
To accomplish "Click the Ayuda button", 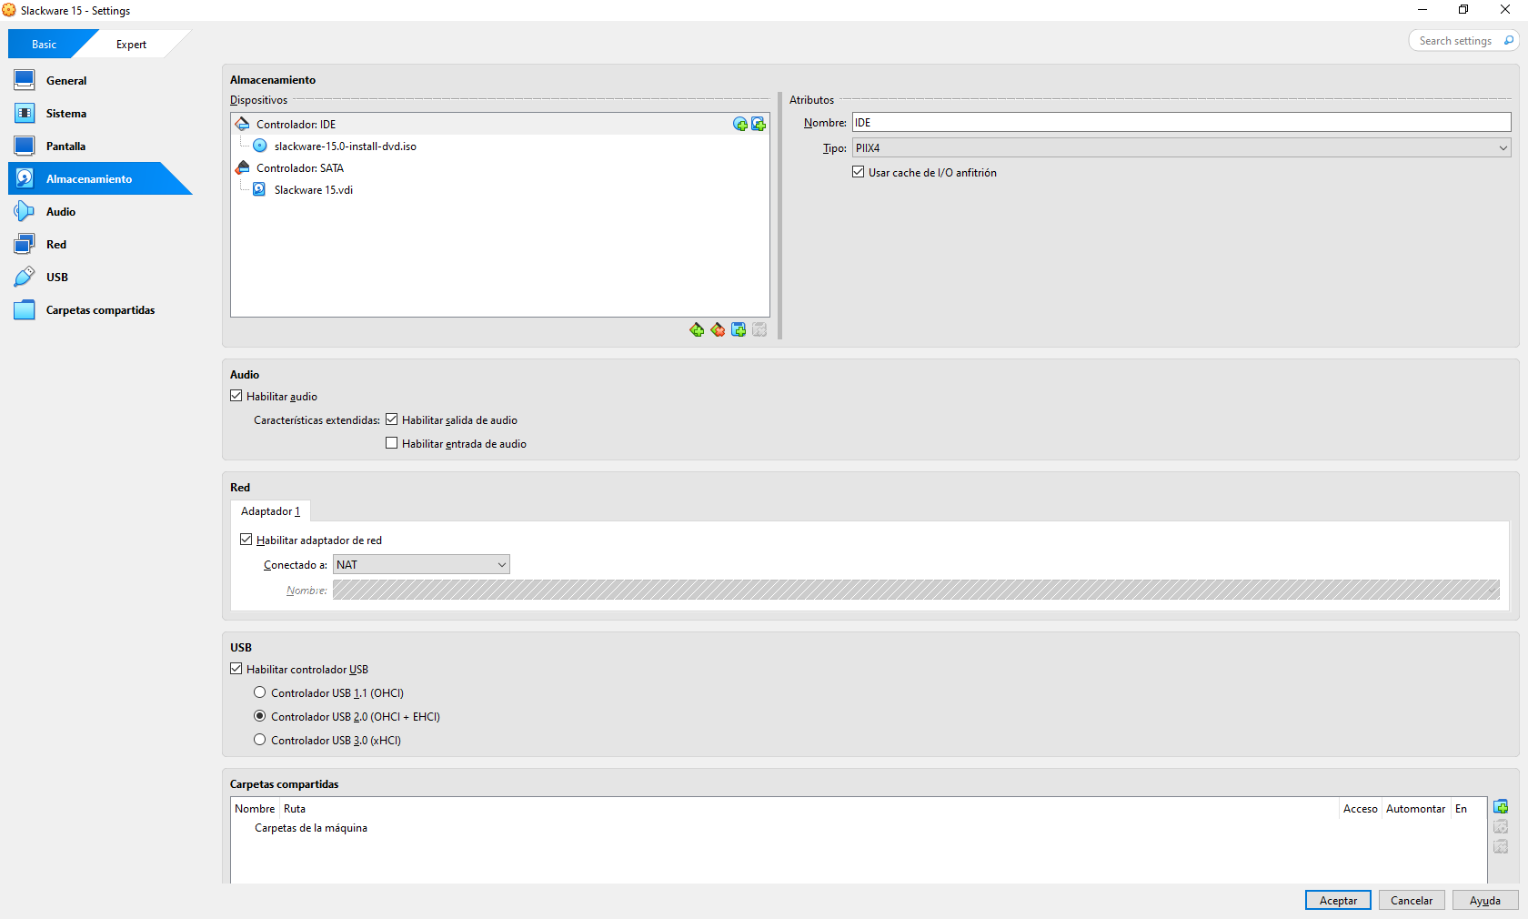I will (x=1485, y=900).
